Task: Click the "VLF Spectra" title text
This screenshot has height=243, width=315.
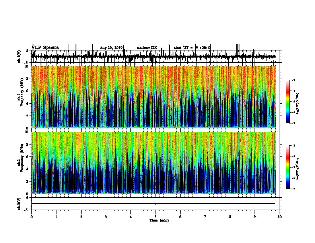Action: tap(45, 48)
